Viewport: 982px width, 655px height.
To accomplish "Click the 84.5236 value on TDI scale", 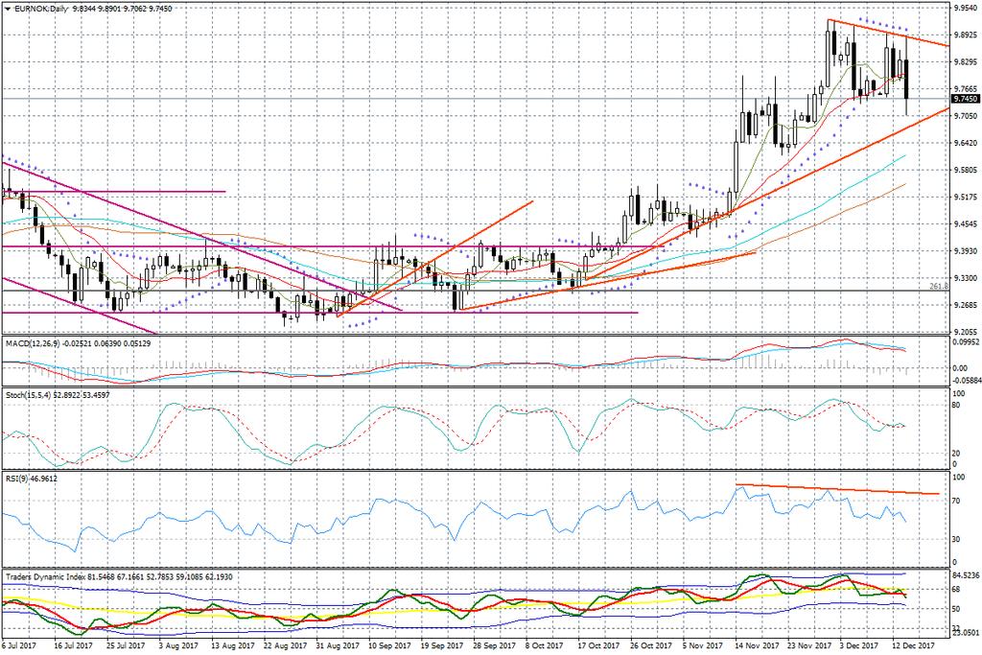I will point(965,574).
